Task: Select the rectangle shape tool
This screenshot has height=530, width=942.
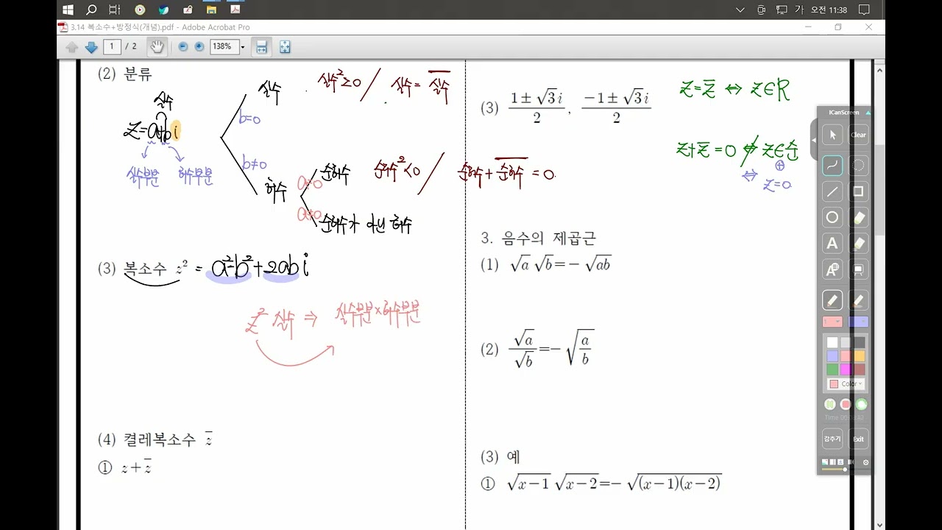Action: tap(858, 191)
